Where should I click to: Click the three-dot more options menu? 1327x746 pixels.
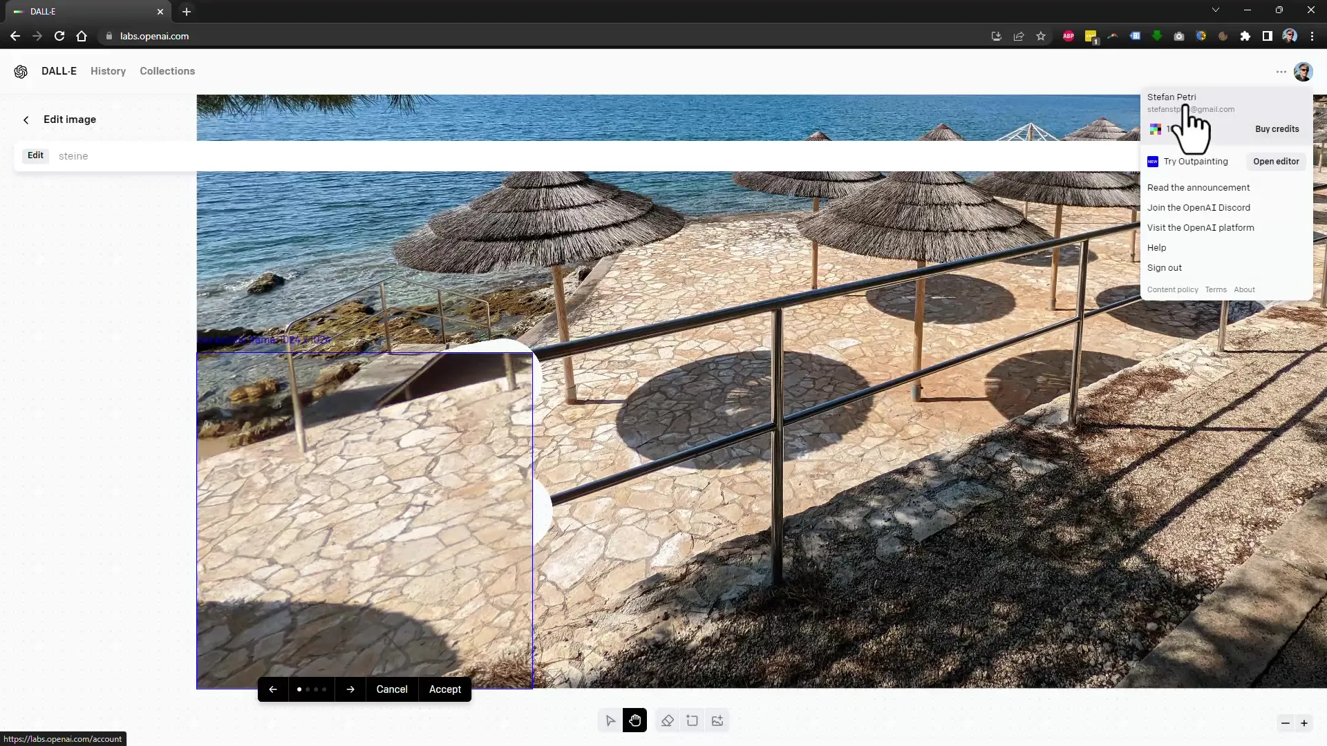[1281, 71]
